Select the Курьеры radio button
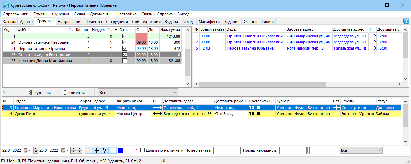The height and width of the screenshot is (164, 411). [31, 93]
